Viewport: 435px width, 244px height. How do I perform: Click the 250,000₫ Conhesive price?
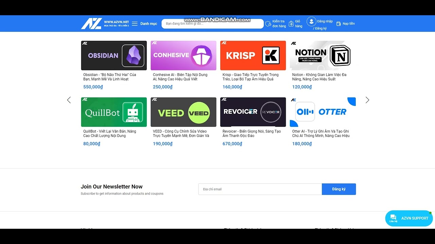163,87
